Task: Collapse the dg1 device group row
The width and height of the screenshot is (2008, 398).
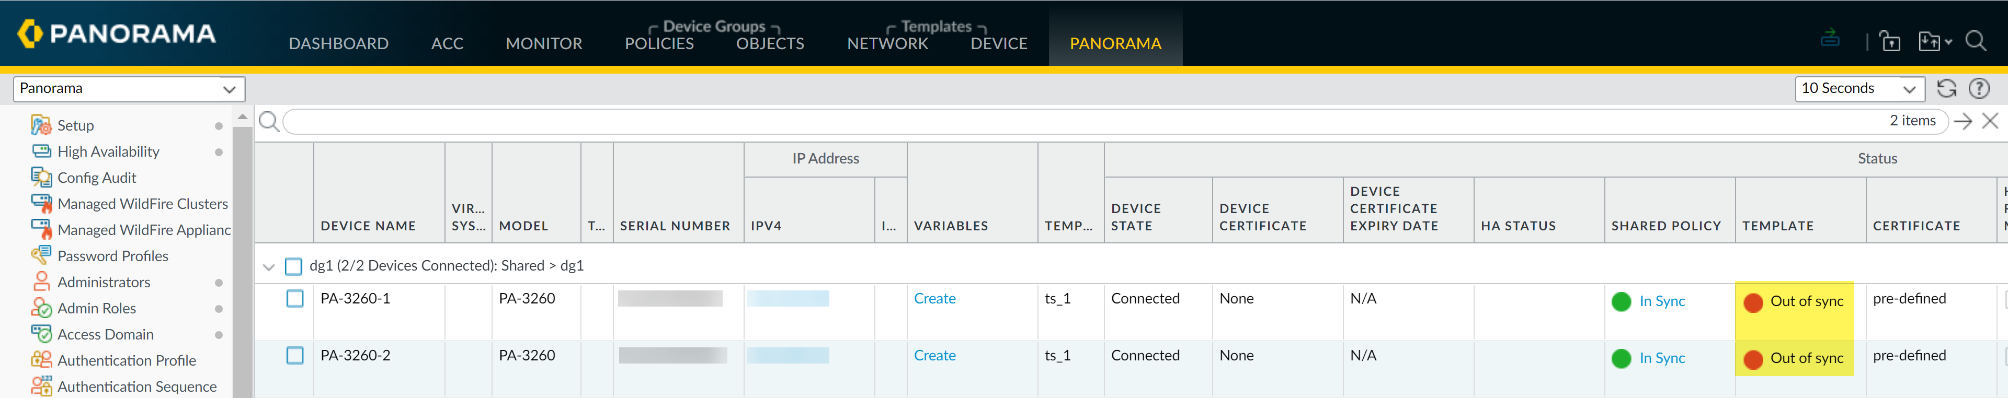Action: pos(269,266)
